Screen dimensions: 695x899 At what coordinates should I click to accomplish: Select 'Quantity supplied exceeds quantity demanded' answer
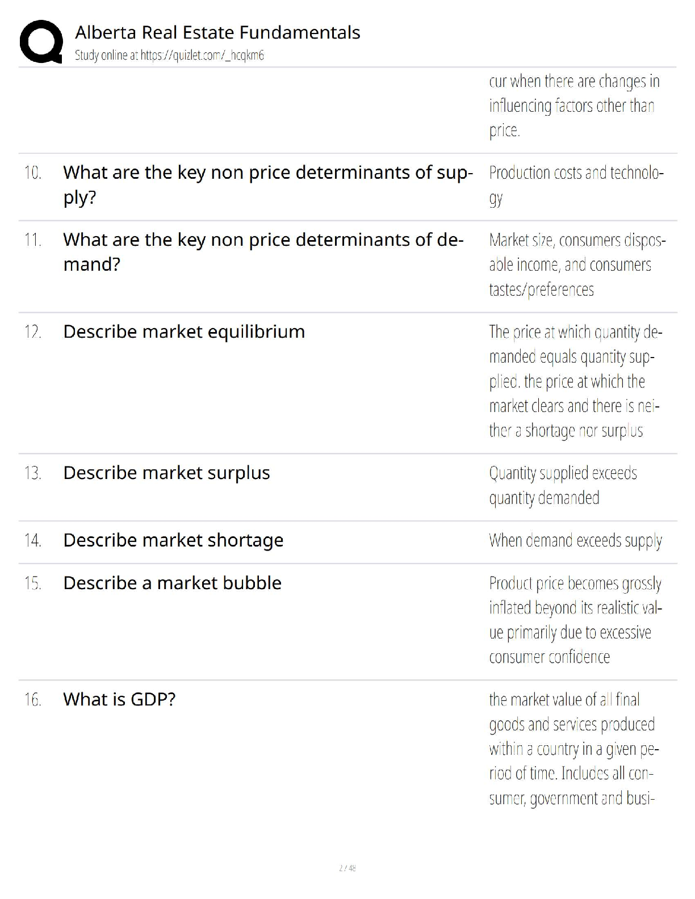point(563,485)
